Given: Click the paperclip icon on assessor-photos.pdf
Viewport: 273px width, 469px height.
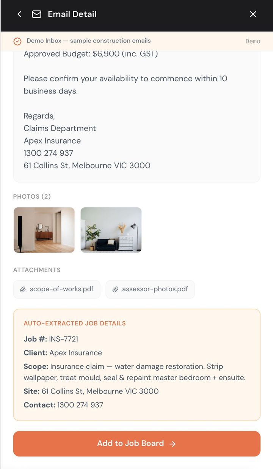Looking at the screenshot, I should (x=115, y=289).
